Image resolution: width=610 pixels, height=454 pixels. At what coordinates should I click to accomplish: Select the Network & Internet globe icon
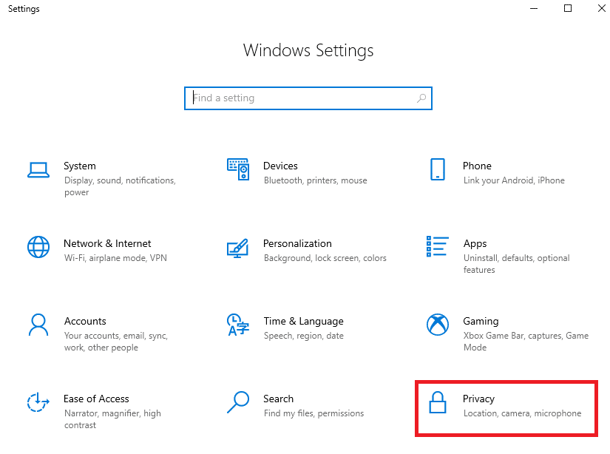[x=38, y=247]
